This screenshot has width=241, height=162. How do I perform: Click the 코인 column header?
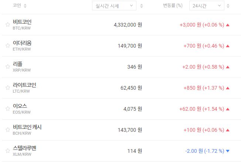point(17,6)
